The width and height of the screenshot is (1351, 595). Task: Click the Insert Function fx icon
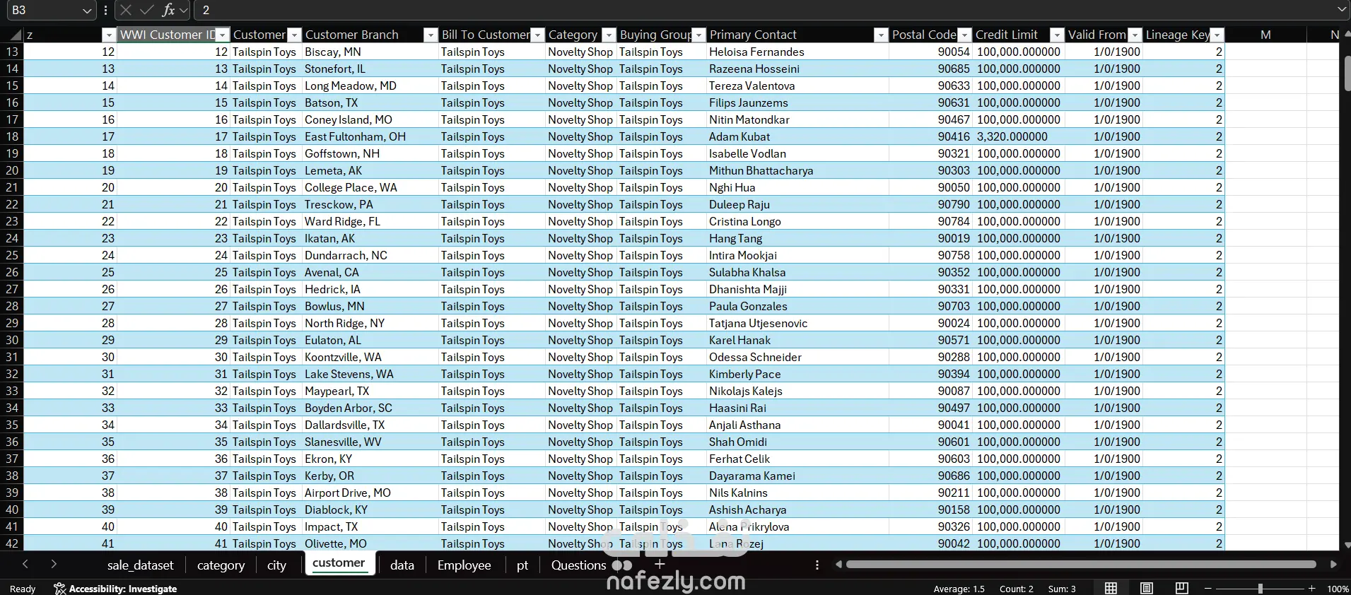point(168,10)
